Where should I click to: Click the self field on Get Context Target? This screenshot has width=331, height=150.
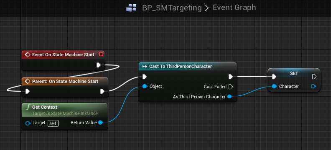tap(53, 123)
